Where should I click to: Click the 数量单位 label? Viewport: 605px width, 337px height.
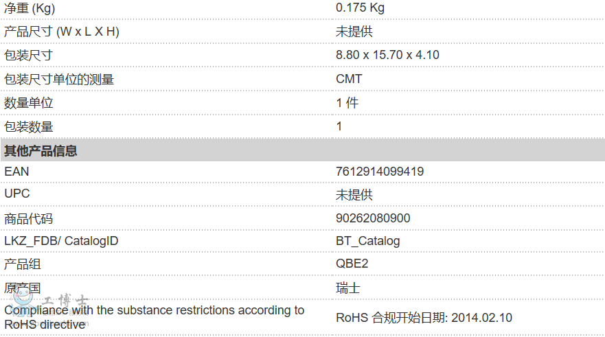tap(29, 103)
